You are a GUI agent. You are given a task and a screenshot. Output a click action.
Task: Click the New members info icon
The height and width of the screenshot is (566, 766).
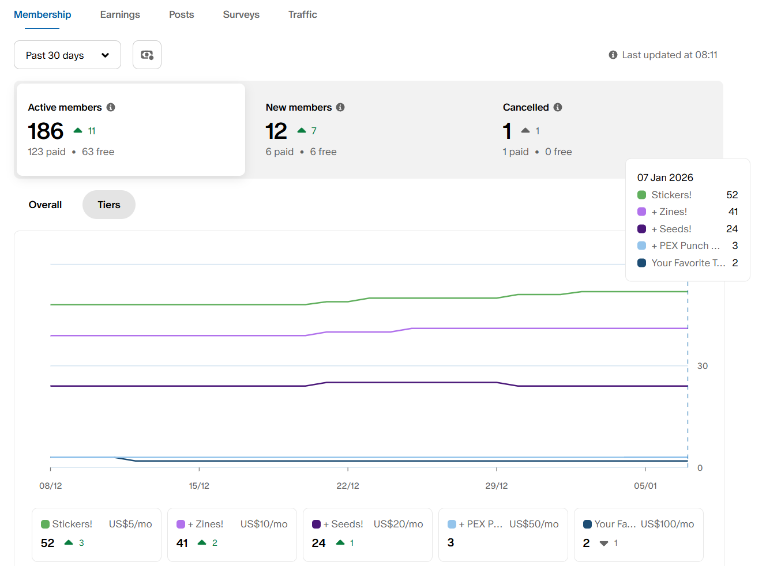pos(340,107)
